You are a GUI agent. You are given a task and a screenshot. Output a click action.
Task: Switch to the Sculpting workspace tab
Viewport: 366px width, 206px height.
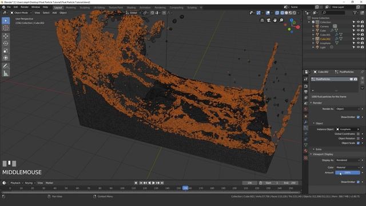pos(85,7)
